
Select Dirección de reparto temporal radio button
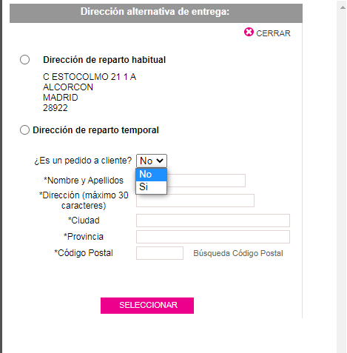pos(24,130)
